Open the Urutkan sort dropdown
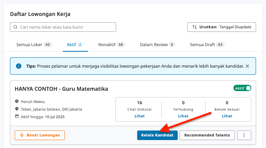This screenshot has width=266, height=148. coord(221,27)
